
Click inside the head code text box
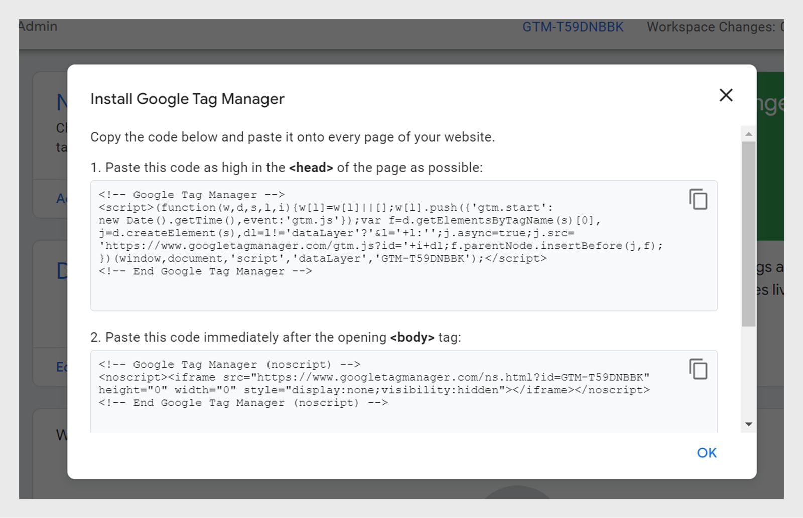pyautogui.click(x=404, y=246)
